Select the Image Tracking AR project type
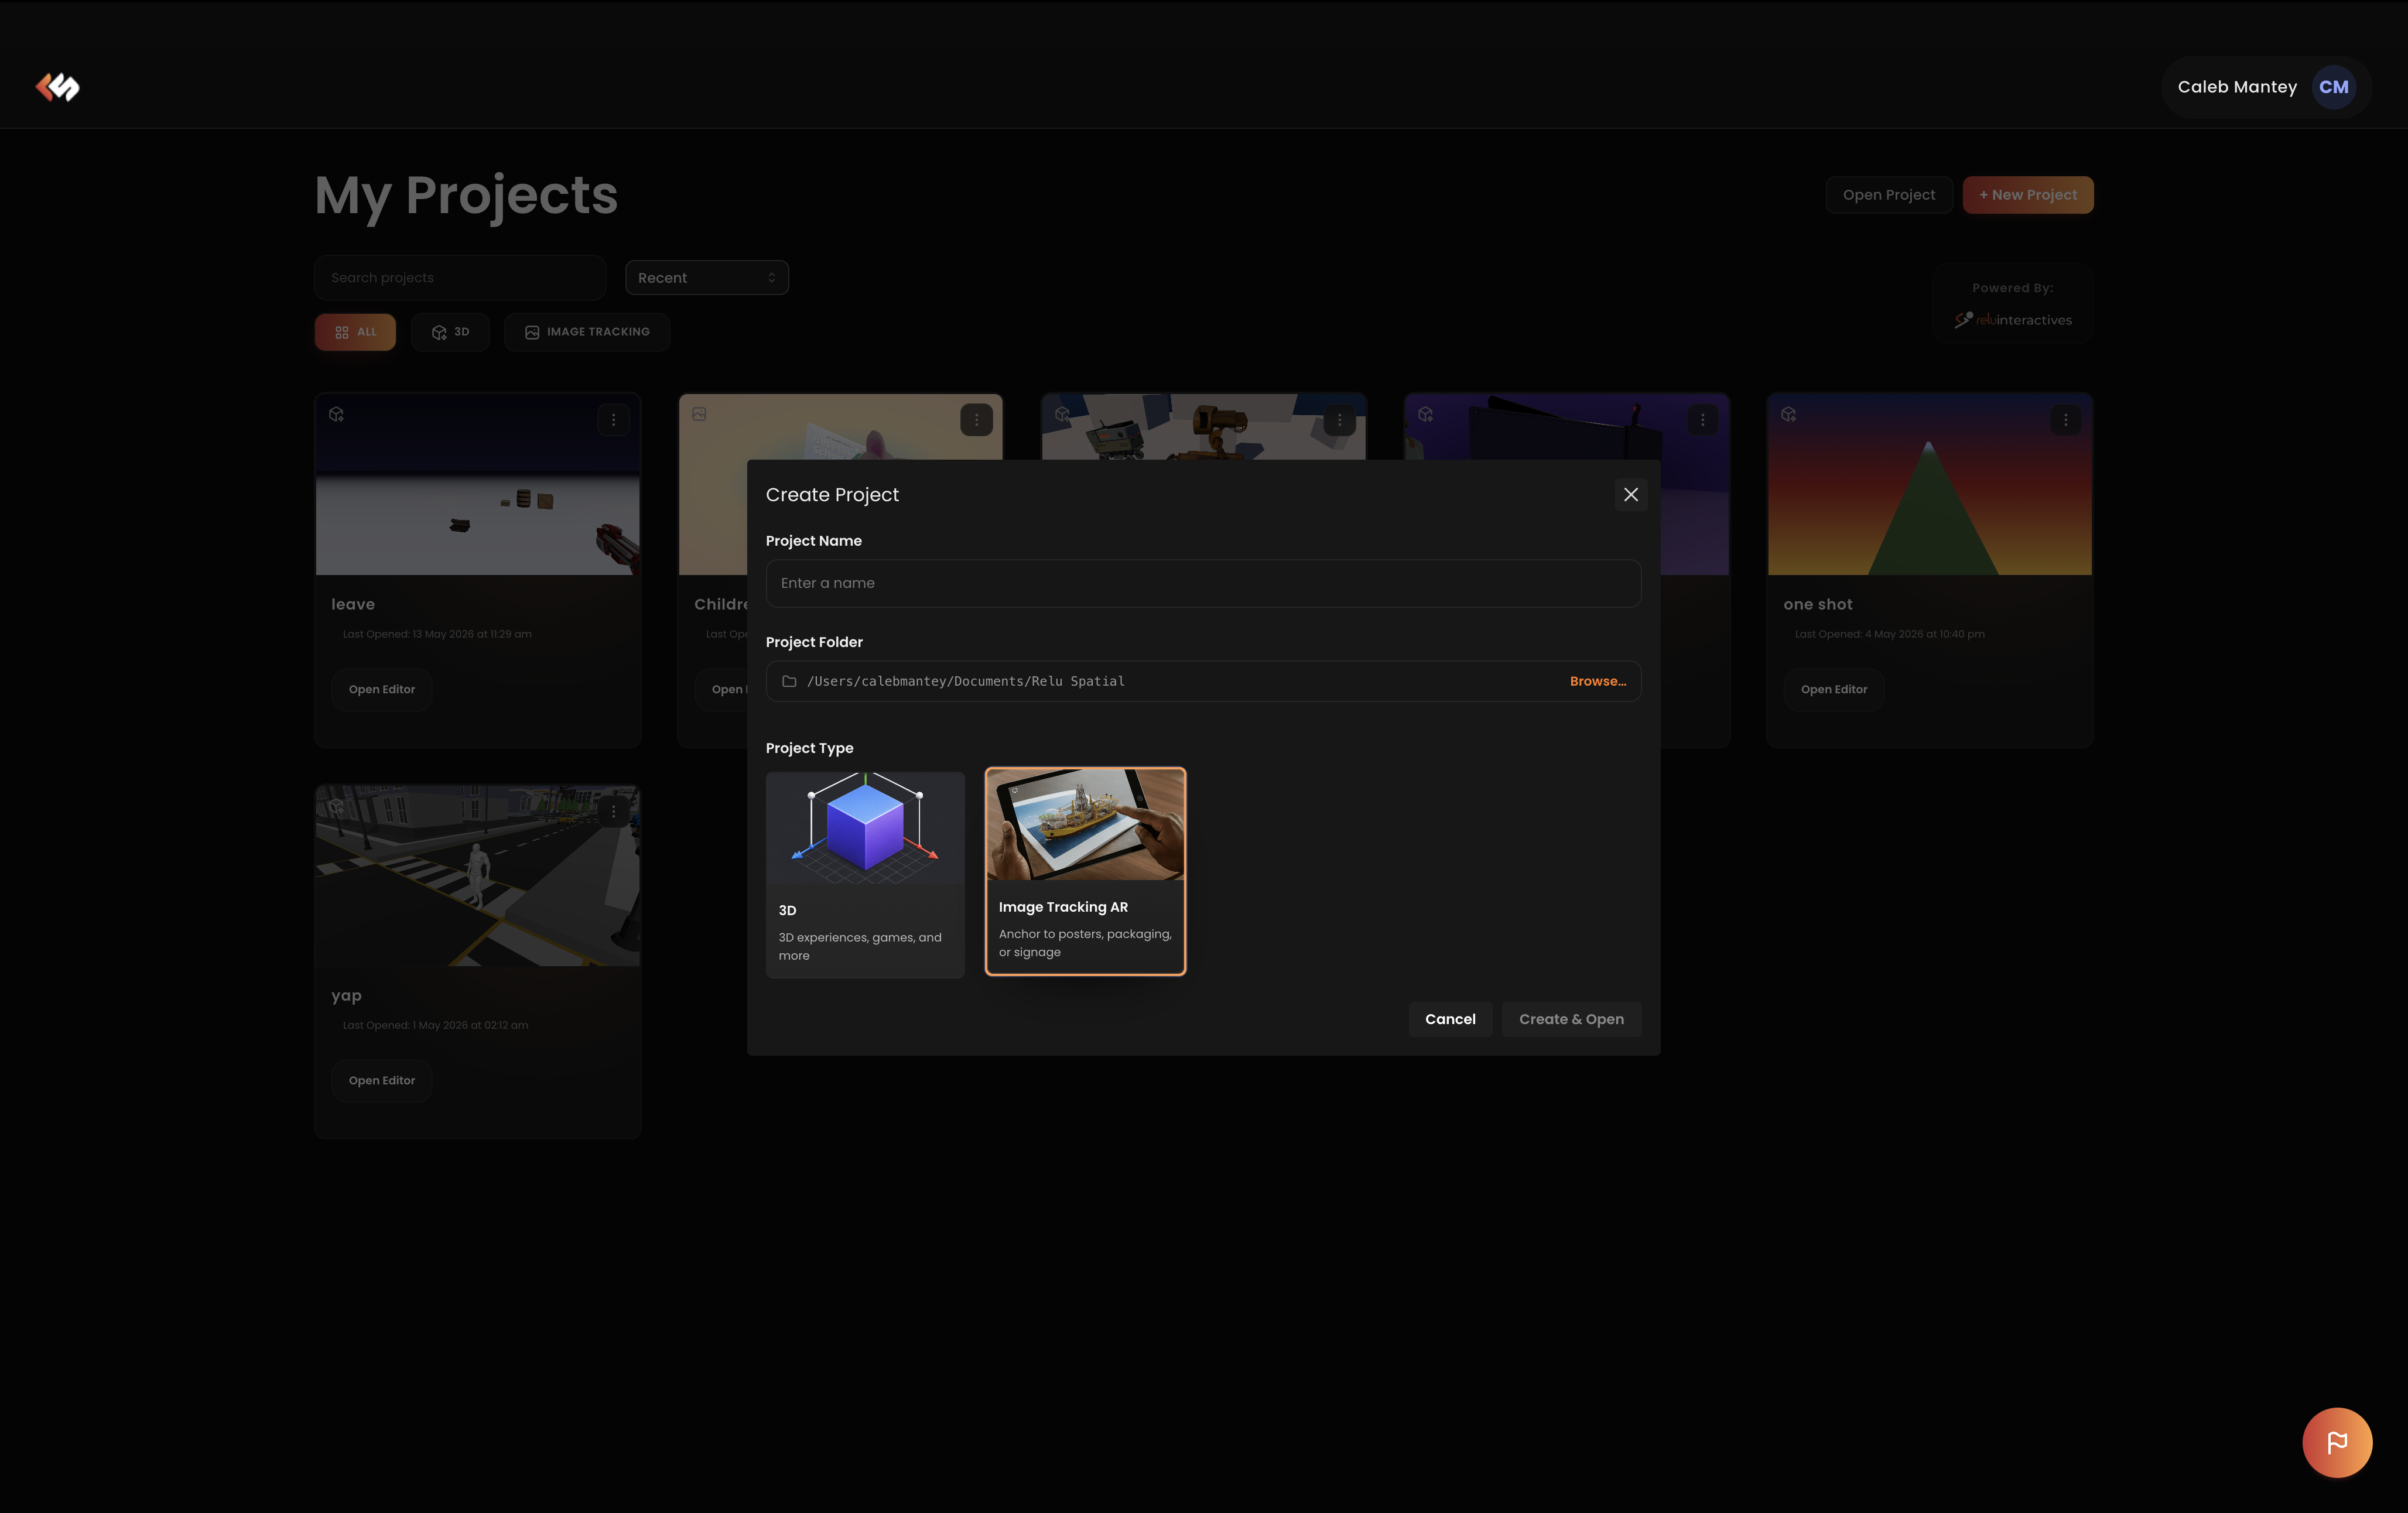 pos(1085,871)
